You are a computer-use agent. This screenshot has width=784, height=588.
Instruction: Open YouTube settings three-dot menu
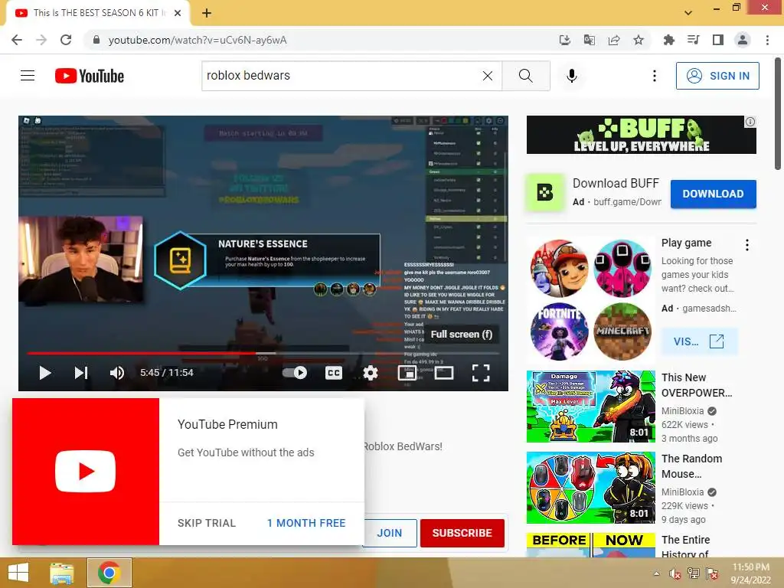tap(654, 76)
